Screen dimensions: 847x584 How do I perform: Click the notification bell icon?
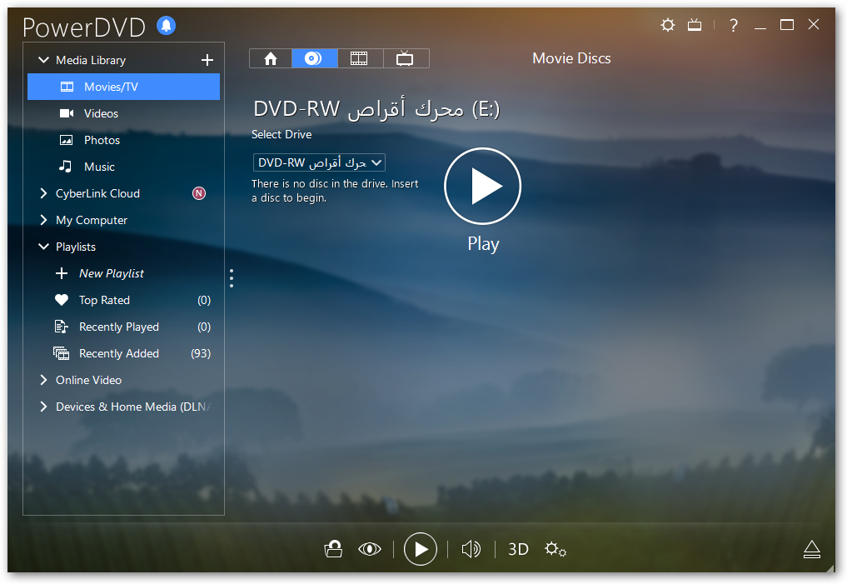[x=167, y=26]
